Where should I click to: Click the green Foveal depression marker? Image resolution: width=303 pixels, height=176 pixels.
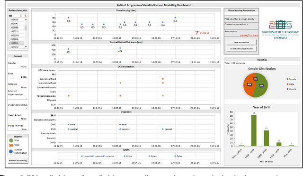click(163, 96)
